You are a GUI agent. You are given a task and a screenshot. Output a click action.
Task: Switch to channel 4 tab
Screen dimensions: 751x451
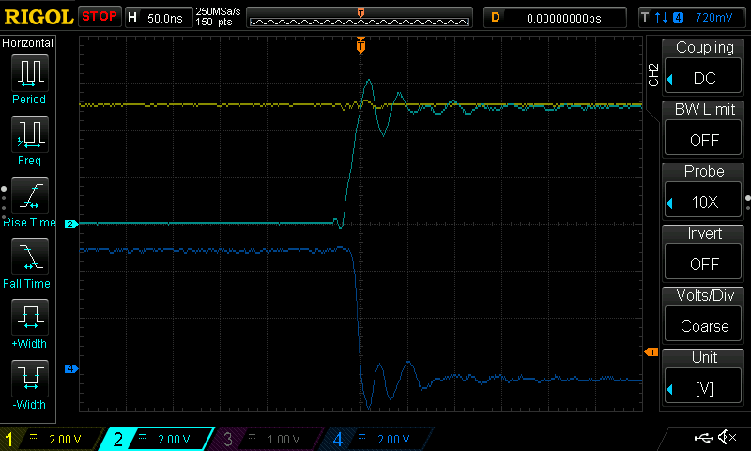click(x=377, y=439)
